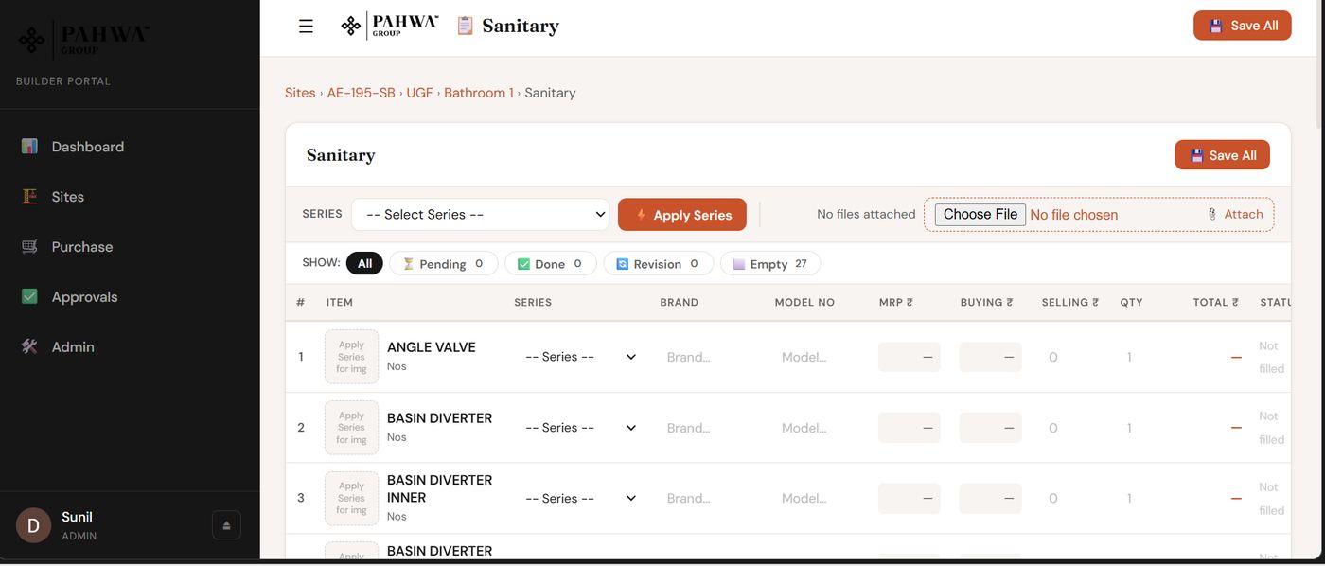
Task: Filter by Revision items
Action: pyautogui.click(x=659, y=263)
